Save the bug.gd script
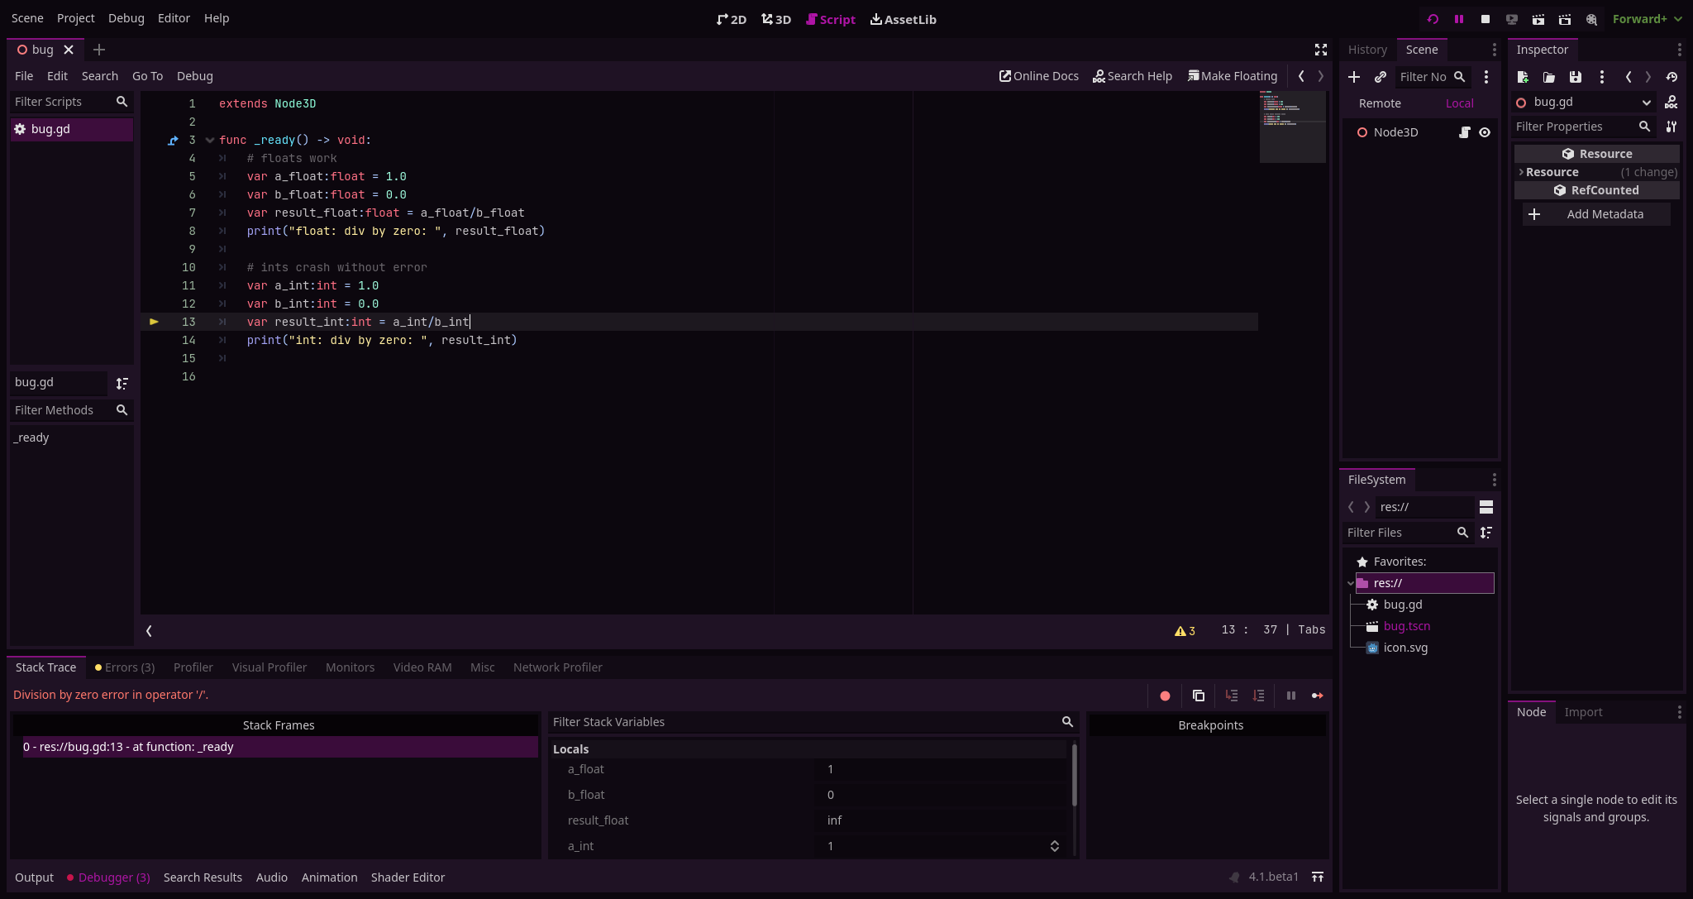 [x=1576, y=77]
